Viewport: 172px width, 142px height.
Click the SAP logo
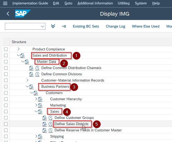coord(23,13)
